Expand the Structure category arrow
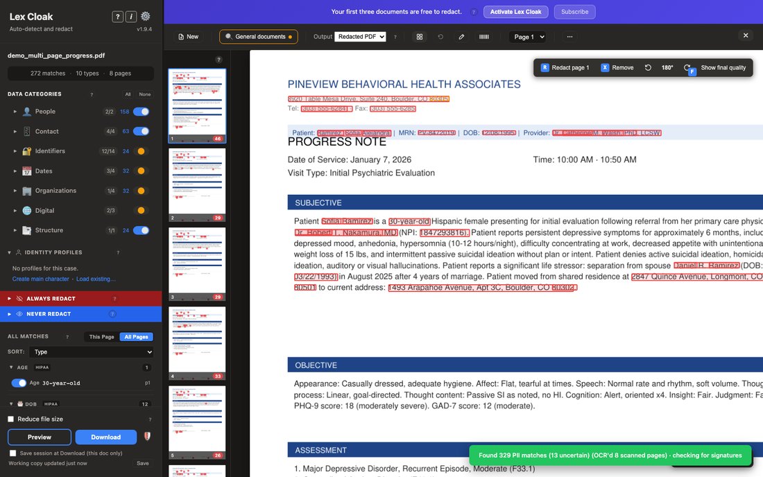Screen dimensions: 763x477 (15, 230)
